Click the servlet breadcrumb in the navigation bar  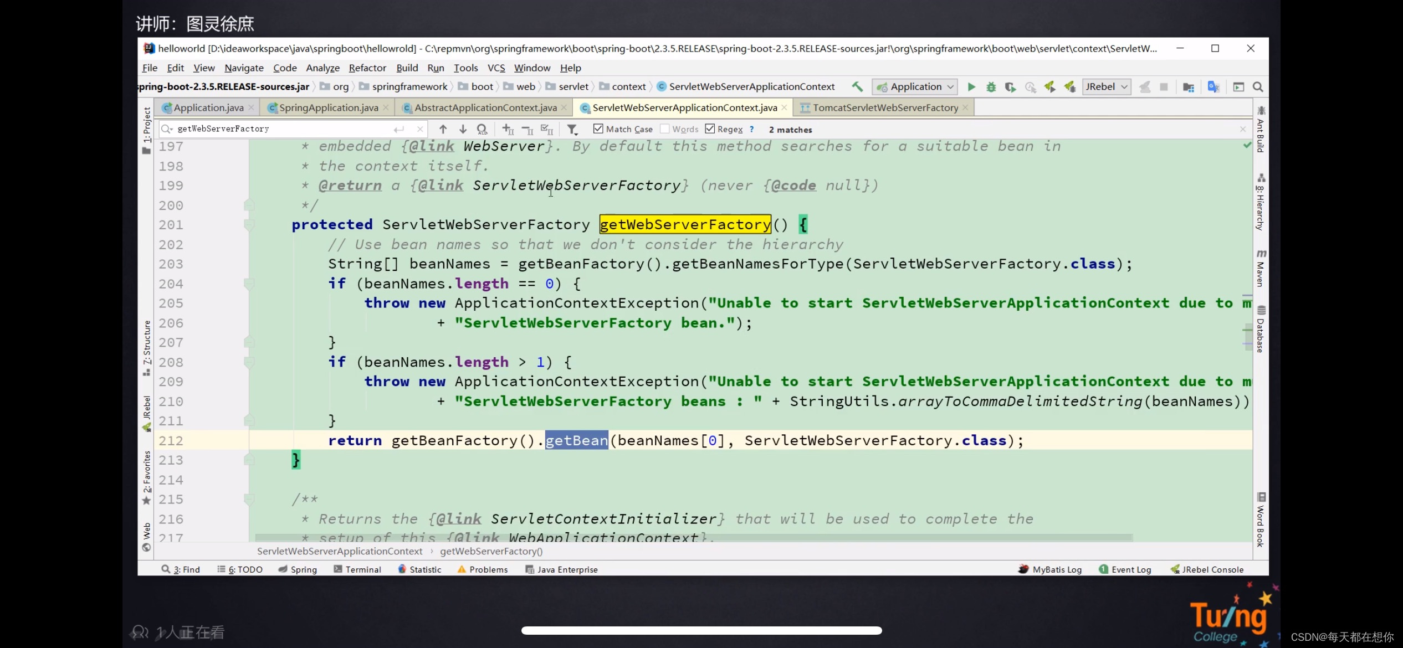(567, 86)
